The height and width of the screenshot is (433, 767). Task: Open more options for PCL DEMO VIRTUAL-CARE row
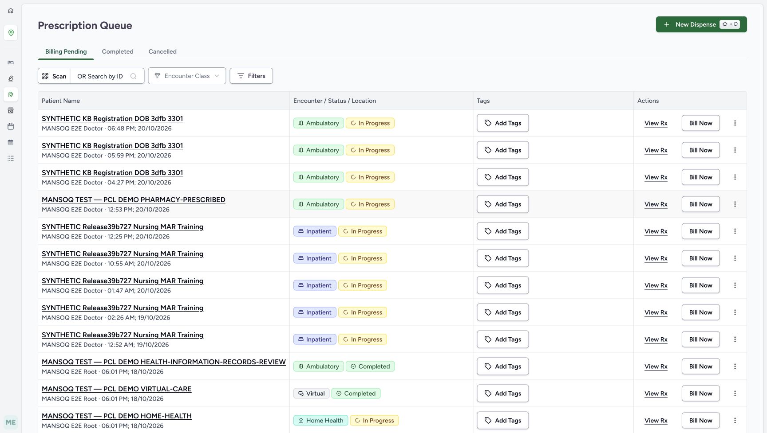(735, 394)
